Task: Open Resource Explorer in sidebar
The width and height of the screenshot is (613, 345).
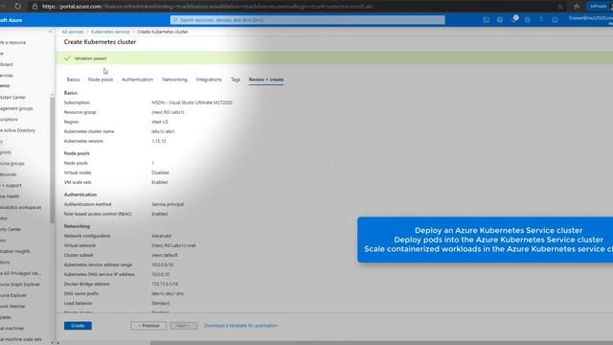Action: [13, 295]
